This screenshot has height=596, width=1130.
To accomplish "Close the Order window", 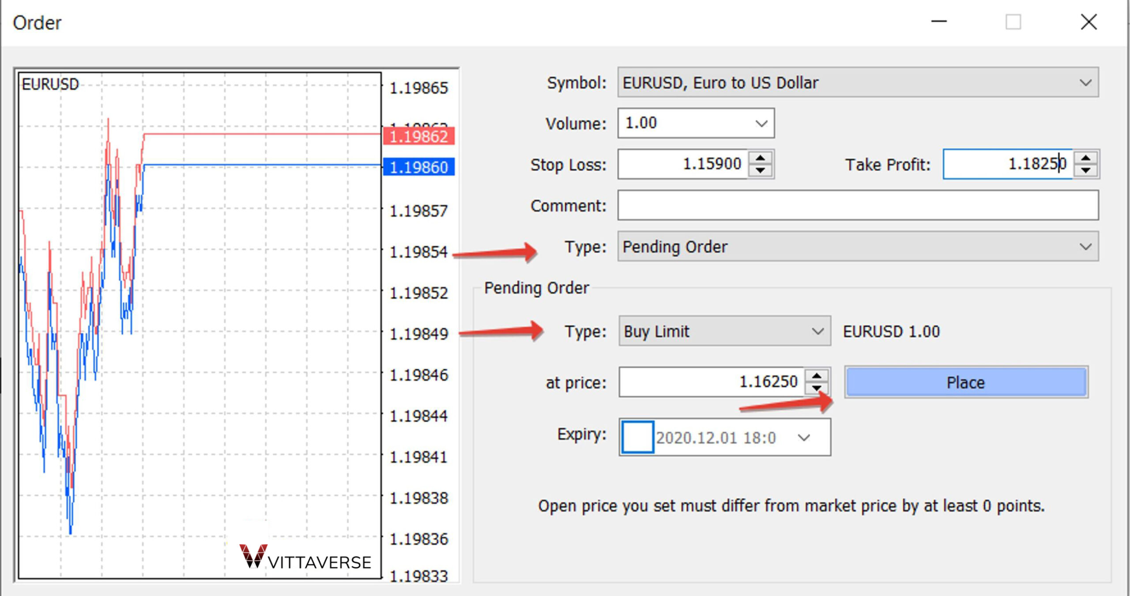I will coord(1089,22).
